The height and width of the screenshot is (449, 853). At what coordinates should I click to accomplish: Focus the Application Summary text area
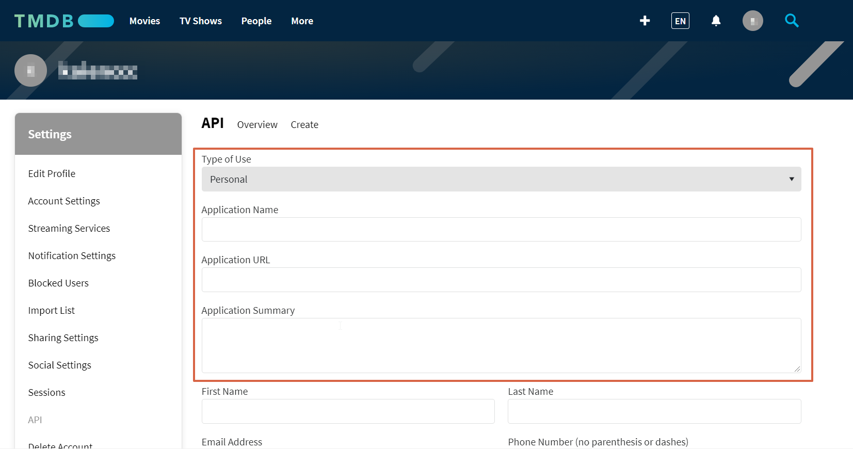coord(501,345)
